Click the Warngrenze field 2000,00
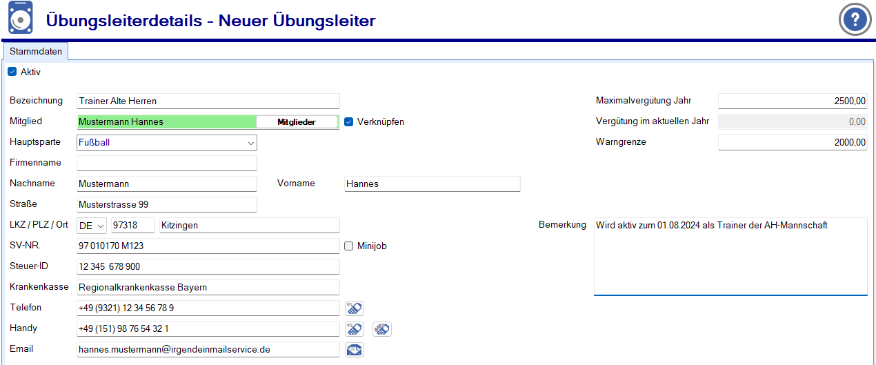 point(793,143)
